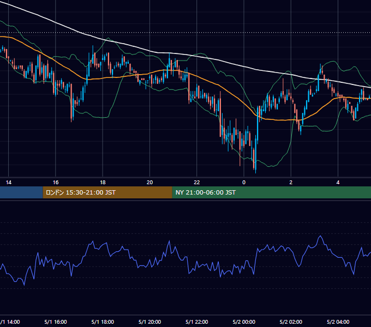Click the NY 21:00-06:00 JST session bar
371x327 pixels.
pyautogui.click(x=271, y=192)
